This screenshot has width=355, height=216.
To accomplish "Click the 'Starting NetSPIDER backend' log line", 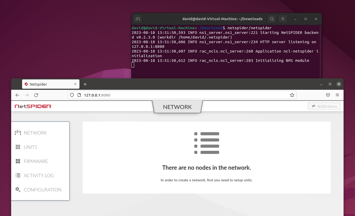I will [x=225, y=35].
